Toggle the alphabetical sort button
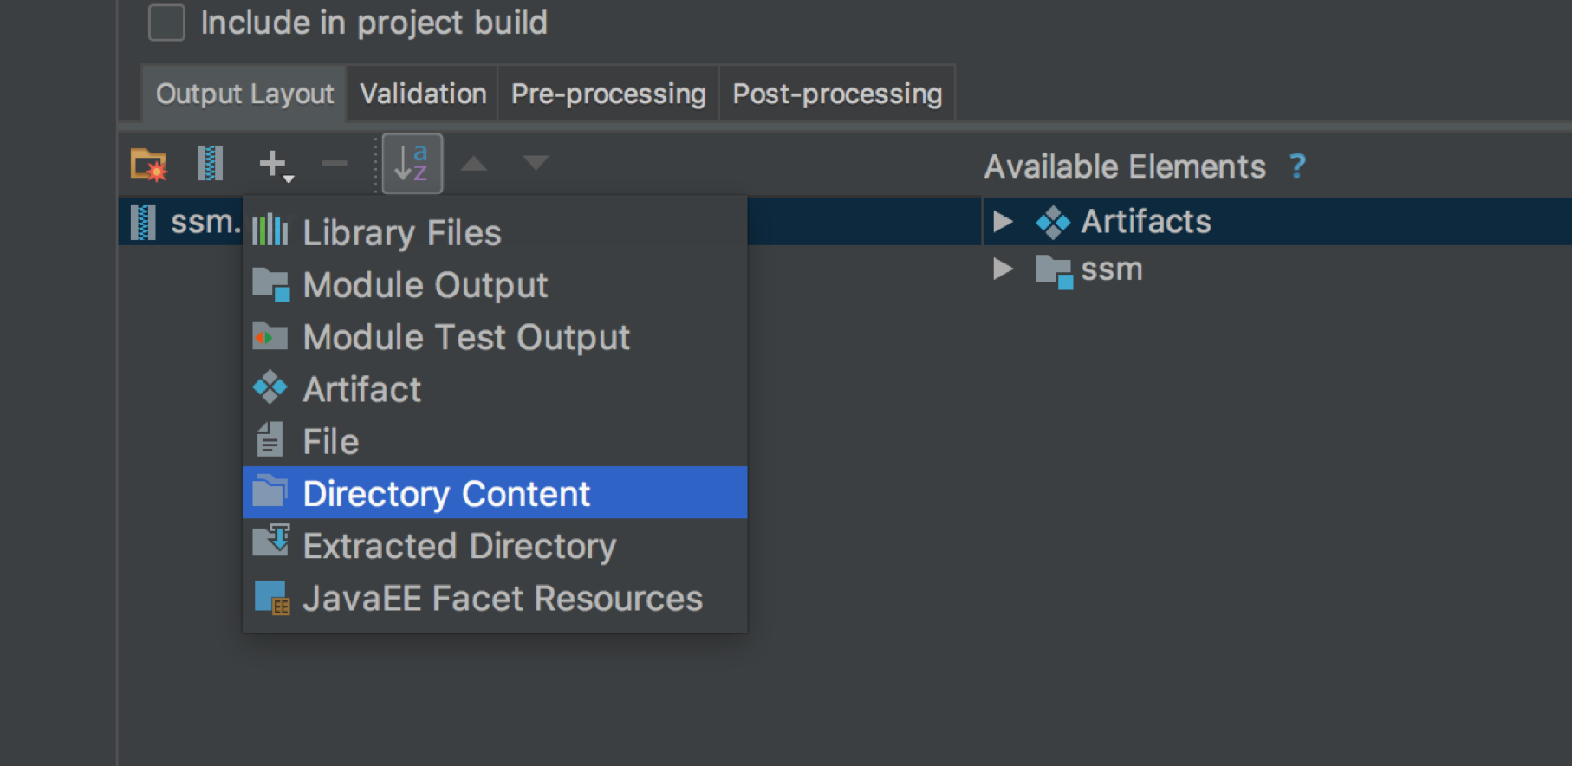Screen dimensions: 1572x766 click(x=412, y=163)
